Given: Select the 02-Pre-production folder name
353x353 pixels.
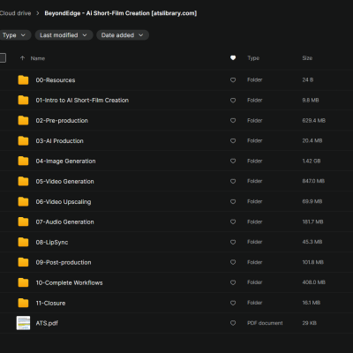Looking at the screenshot, I should point(62,121).
